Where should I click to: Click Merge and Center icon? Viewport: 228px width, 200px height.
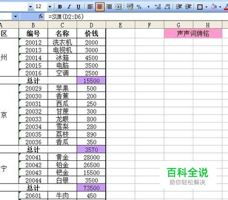click(118, 7)
